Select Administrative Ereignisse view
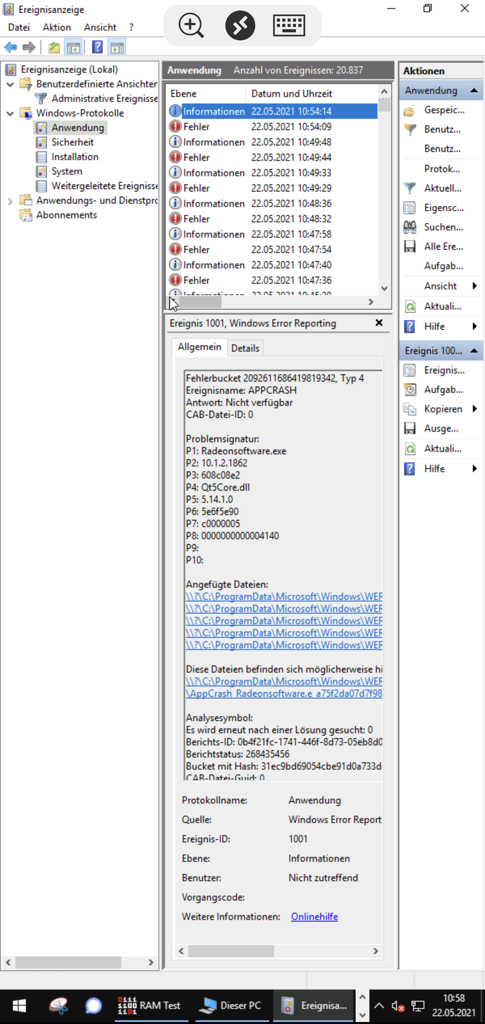The width and height of the screenshot is (485, 1024). [x=104, y=99]
